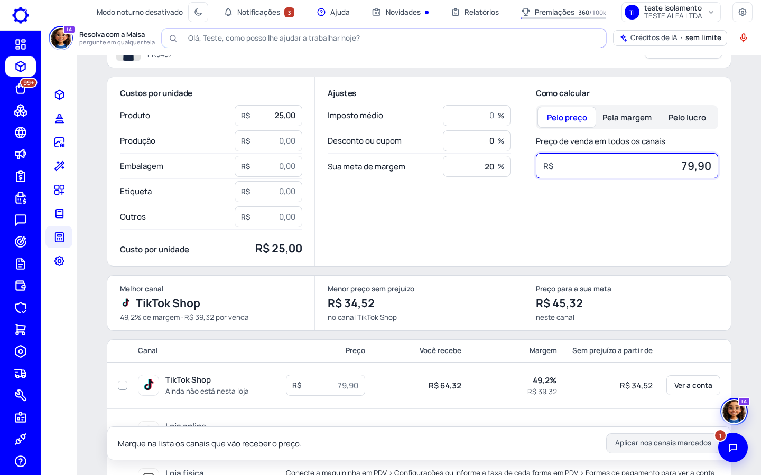Open Notificações in the top bar

click(x=259, y=12)
